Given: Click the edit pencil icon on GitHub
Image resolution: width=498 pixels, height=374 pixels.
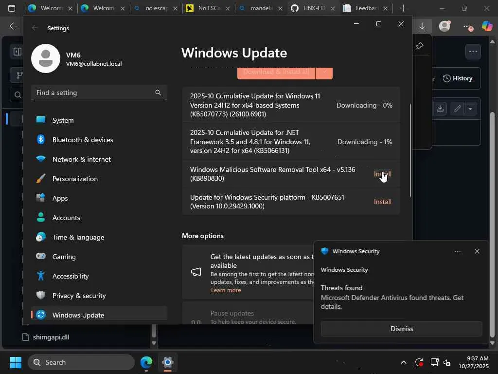Looking at the screenshot, I should pos(457,109).
